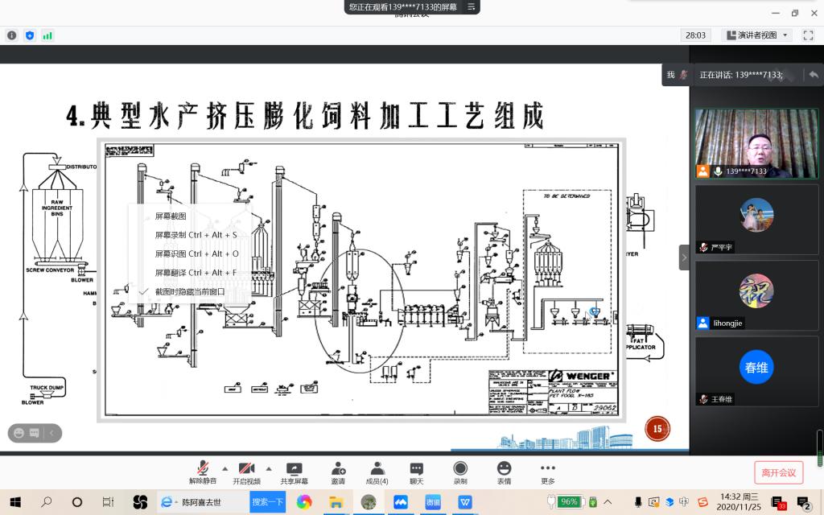The width and height of the screenshot is (824, 515).
Task: Click the red 离开会议 leave button
Action: [778, 472]
